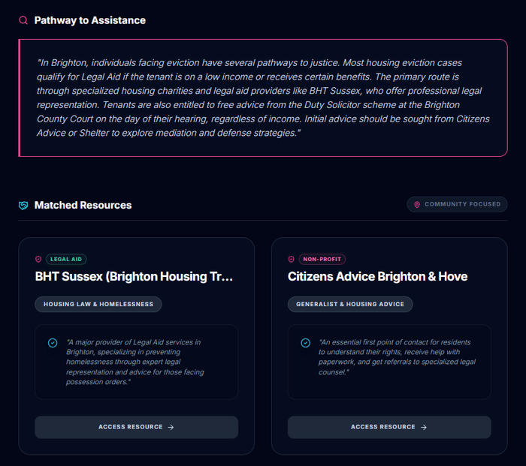Select the Legal Aid badge
The image size is (526, 466).
66,259
